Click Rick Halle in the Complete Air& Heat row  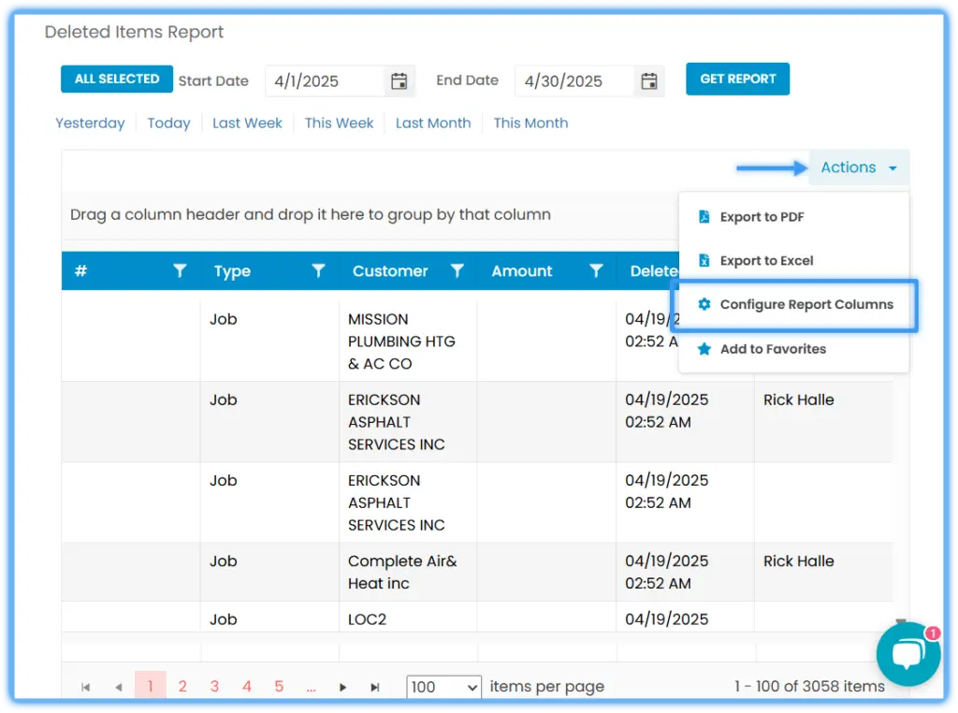[x=799, y=560]
